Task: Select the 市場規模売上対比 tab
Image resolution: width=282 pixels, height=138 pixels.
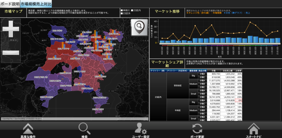Action: pyautogui.click(x=36, y=4)
